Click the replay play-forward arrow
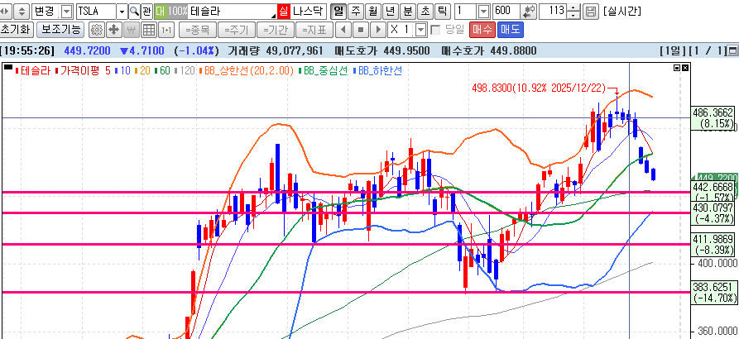This screenshot has height=339, width=739. [378, 30]
